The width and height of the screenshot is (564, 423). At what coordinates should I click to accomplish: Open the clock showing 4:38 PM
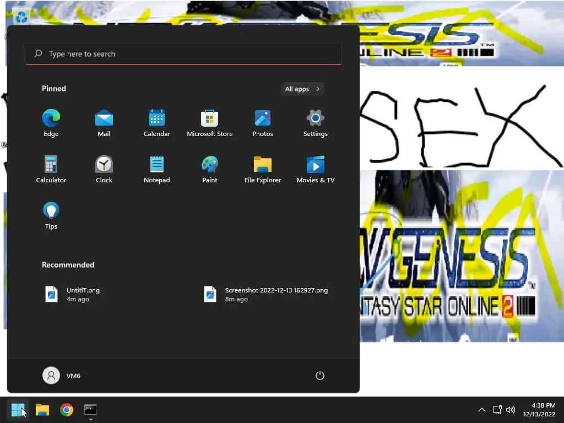[x=539, y=410]
